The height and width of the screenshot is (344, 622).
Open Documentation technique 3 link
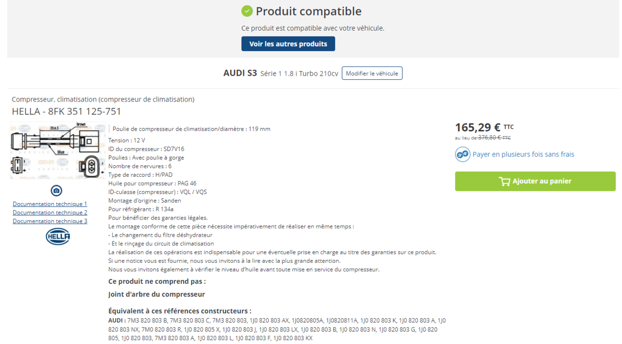coord(50,221)
